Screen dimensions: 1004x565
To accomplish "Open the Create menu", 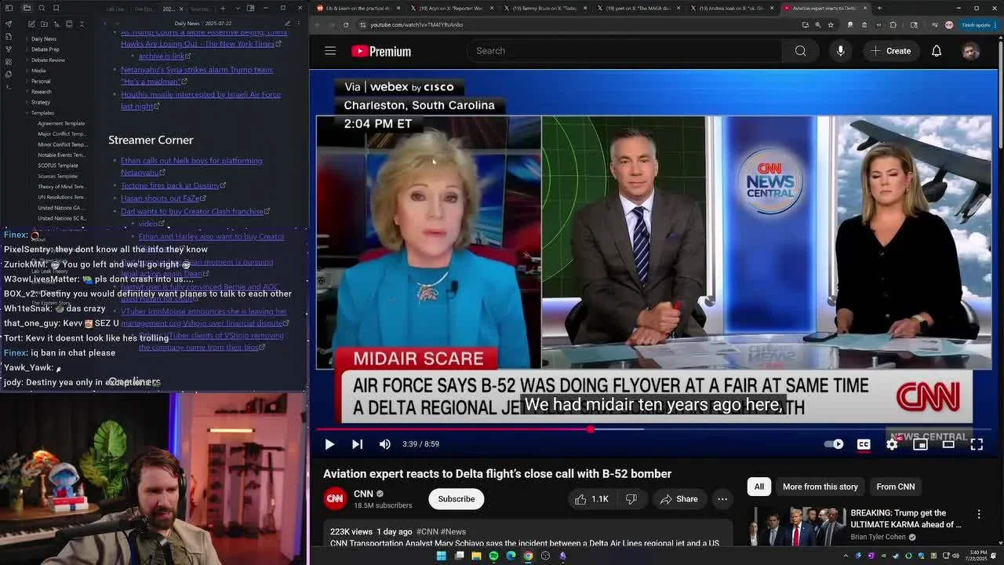I will [890, 51].
